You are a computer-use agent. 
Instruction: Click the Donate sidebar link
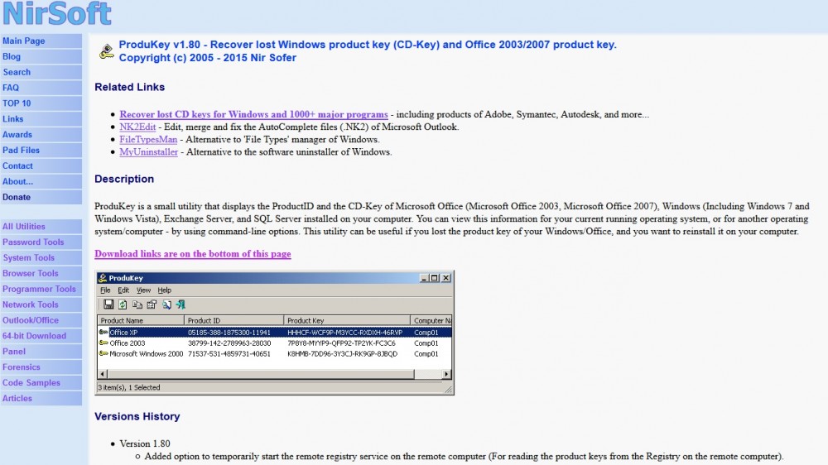[17, 197]
